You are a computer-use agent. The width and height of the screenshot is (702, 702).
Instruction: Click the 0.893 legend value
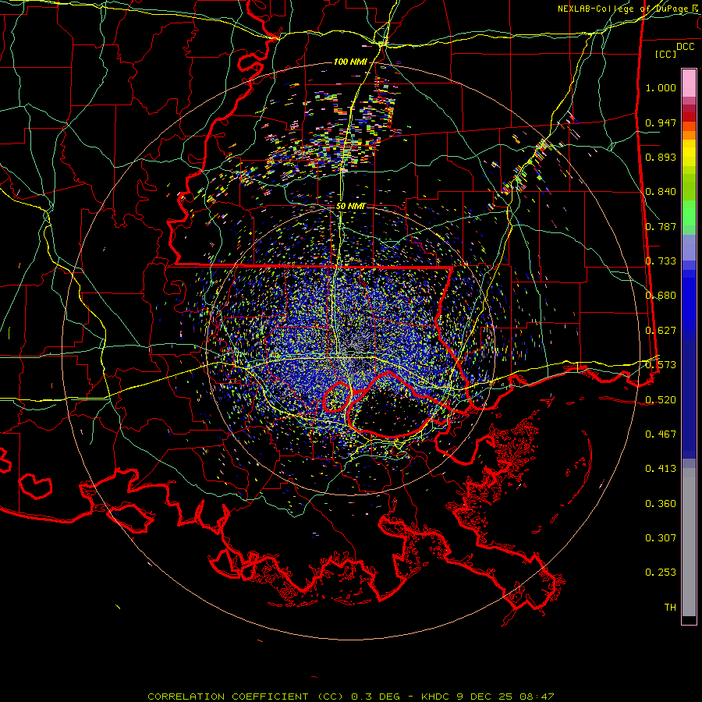[x=661, y=157]
